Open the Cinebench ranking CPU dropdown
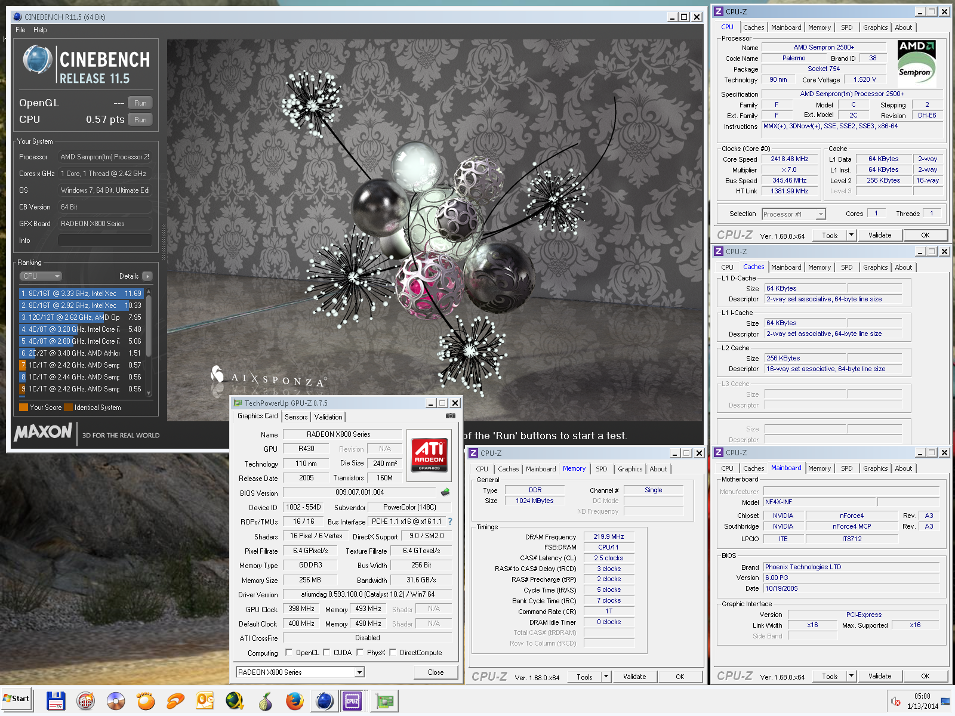The height and width of the screenshot is (716, 955). click(x=41, y=276)
